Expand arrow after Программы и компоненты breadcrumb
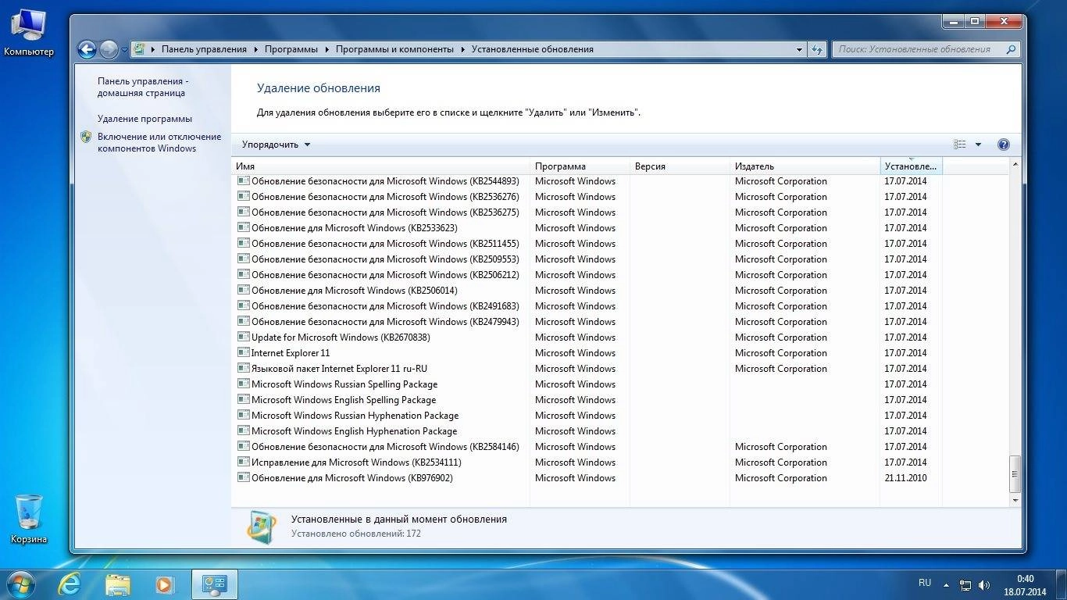This screenshot has height=600, width=1067. point(462,49)
